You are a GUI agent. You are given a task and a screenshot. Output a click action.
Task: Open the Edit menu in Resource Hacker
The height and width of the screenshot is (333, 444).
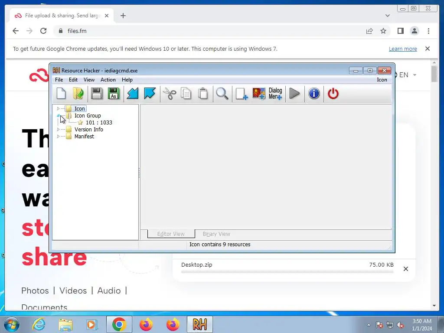click(73, 80)
